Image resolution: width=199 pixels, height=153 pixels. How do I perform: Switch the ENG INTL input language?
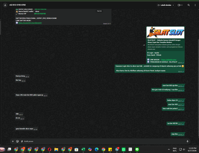point(175,149)
